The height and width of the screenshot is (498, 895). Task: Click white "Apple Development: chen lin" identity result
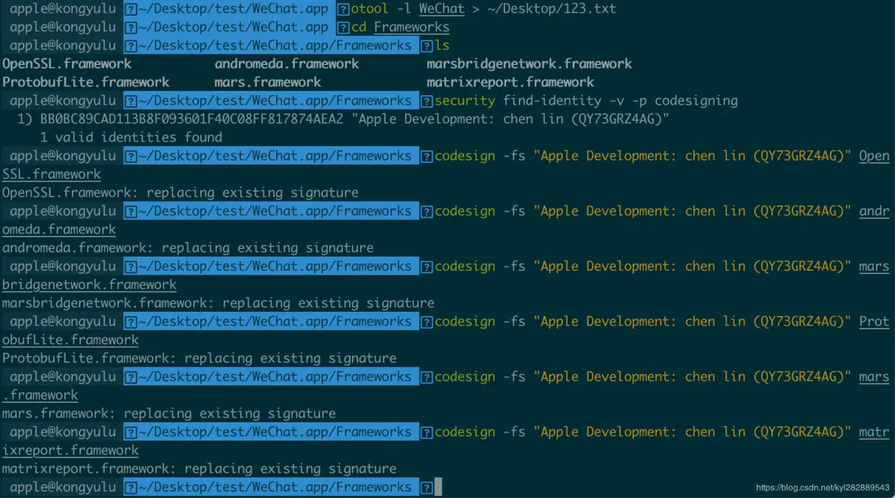point(511,119)
